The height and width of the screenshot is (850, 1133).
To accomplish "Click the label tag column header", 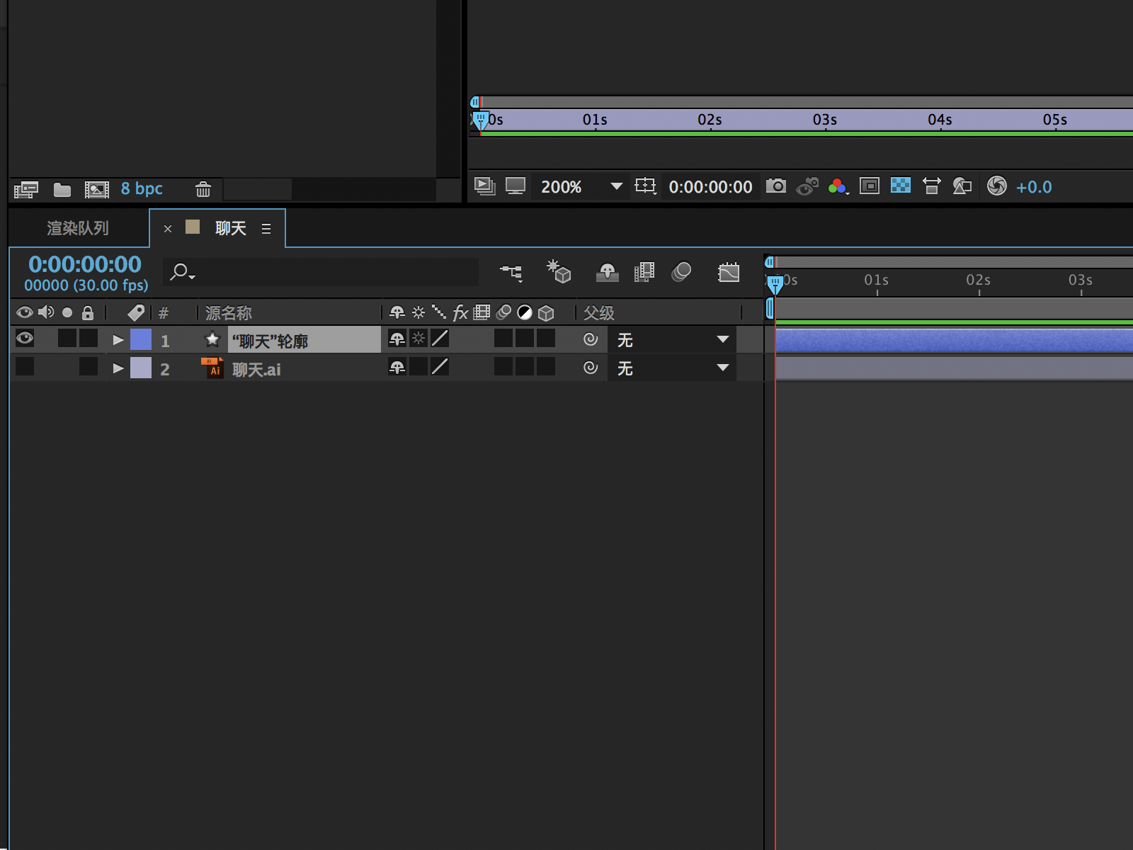I will 136,312.
